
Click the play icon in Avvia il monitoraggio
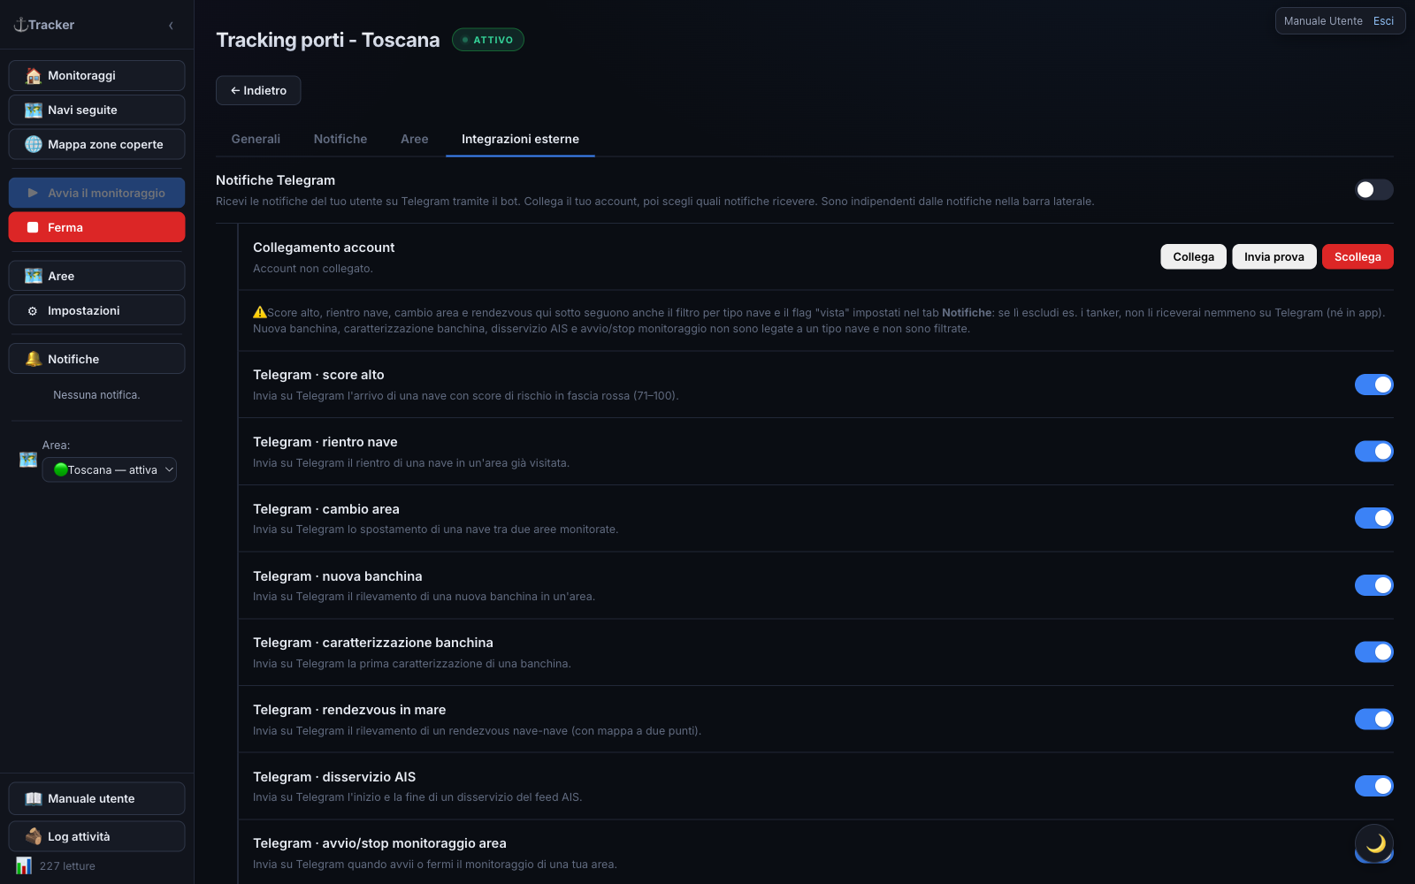[33, 193]
